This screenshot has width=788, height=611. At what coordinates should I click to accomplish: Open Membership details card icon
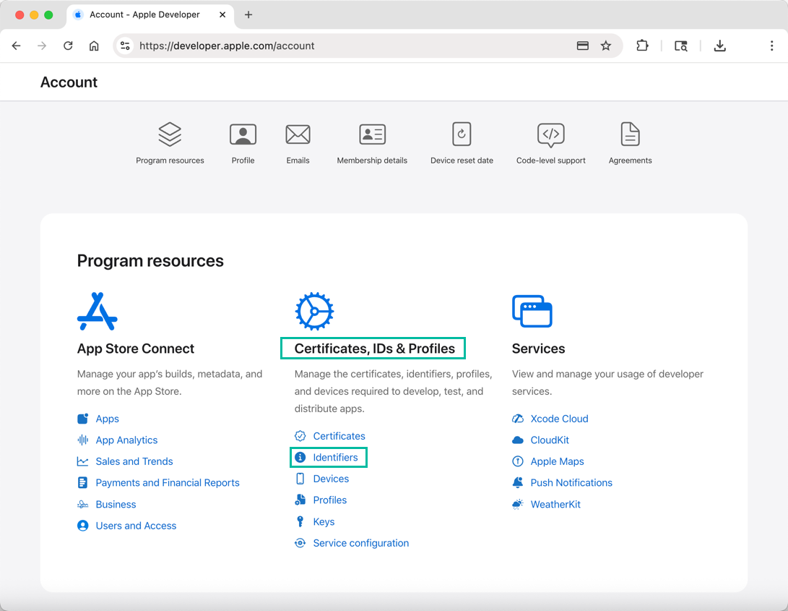373,134
